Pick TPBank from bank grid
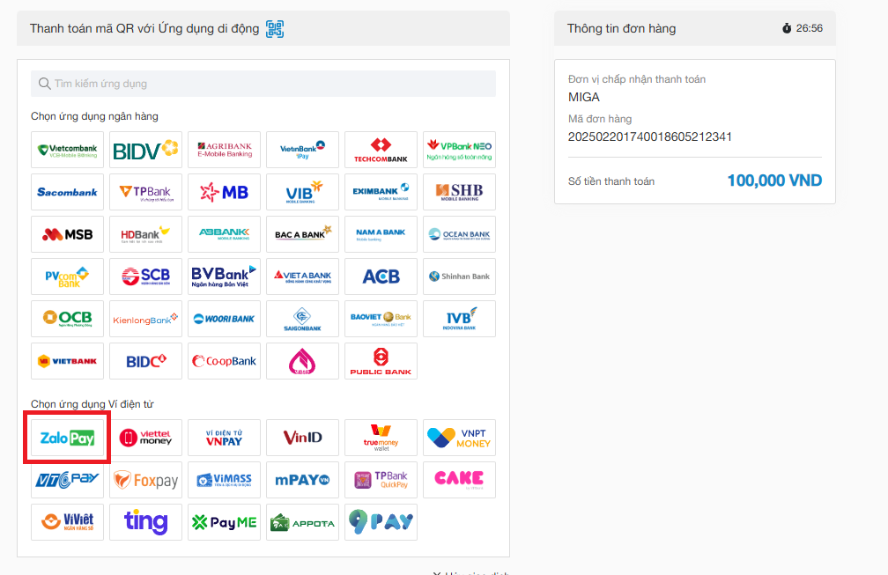 click(146, 192)
